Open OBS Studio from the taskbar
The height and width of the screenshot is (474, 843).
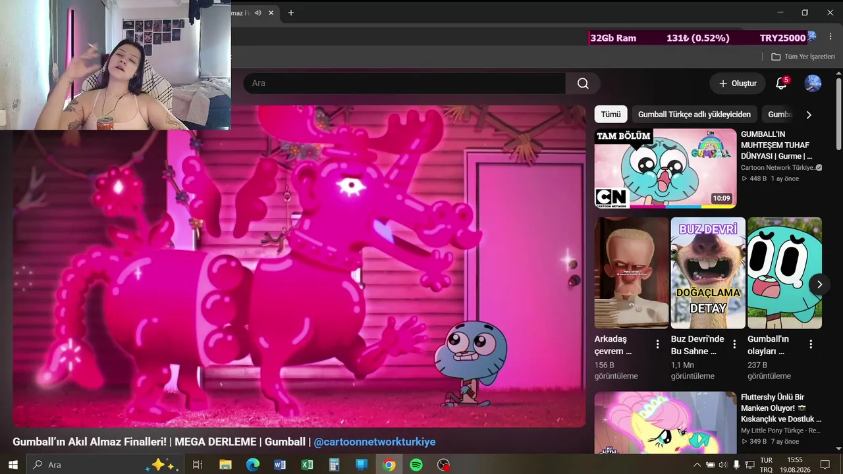click(444, 465)
